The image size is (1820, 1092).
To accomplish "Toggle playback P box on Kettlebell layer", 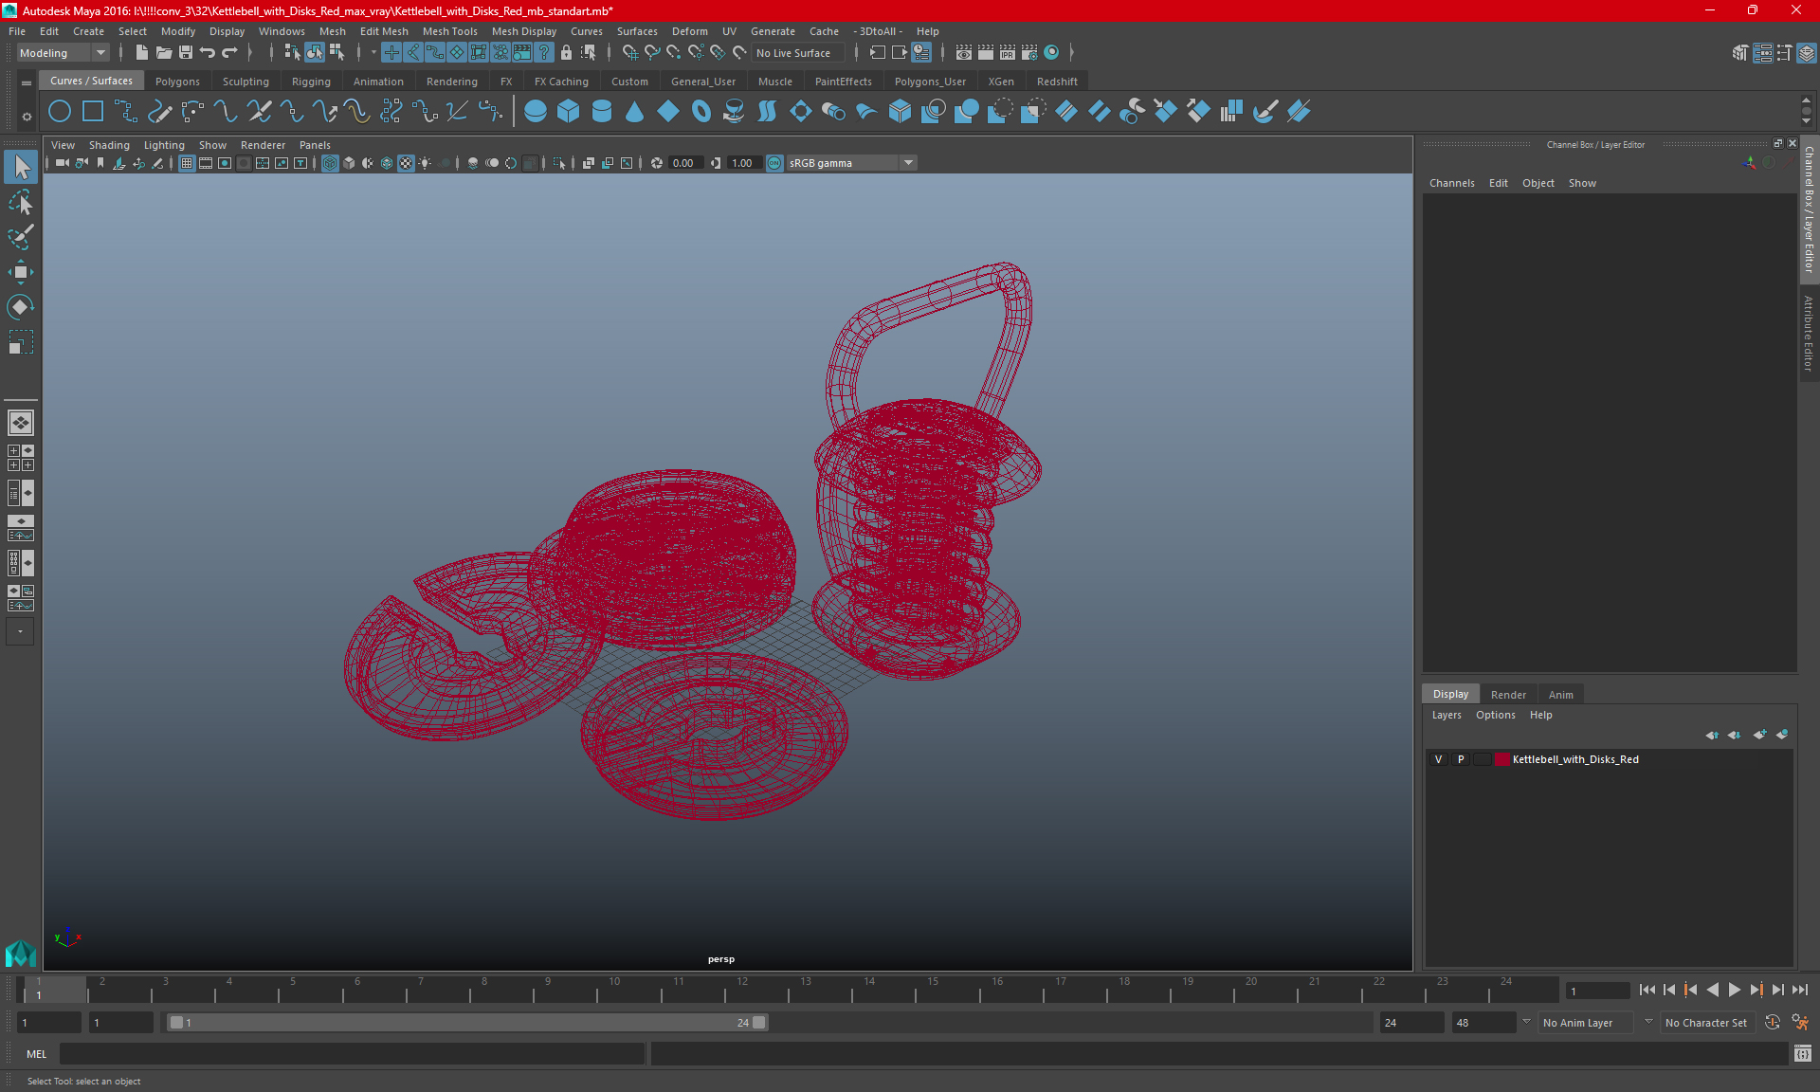I will (x=1461, y=759).
